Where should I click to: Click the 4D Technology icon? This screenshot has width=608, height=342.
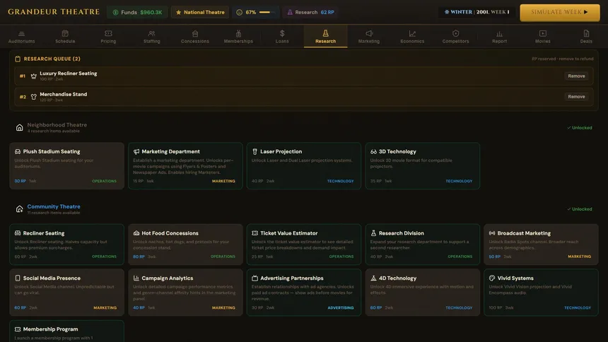point(373,278)
